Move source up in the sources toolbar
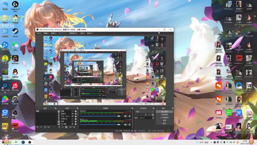Viewport: 257px width, 145px height. pyautogui.click(x=70, y=127)
